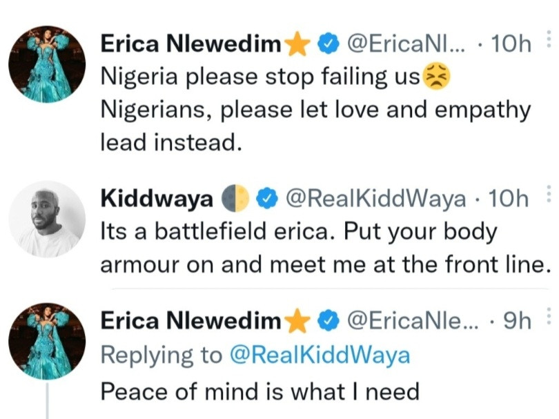Open the more options menu on Kiddwaya's tweet
This screenshot has width=559, height=419.
[549, 195]
